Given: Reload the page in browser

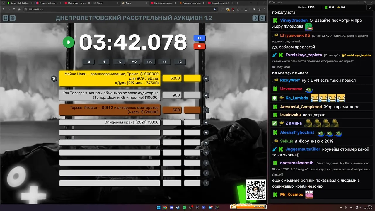Looking at the screenshot, I should 14,9.
